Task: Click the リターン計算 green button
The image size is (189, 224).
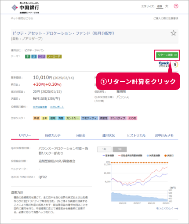Action: pyautogui.click(x=167, y=55)
